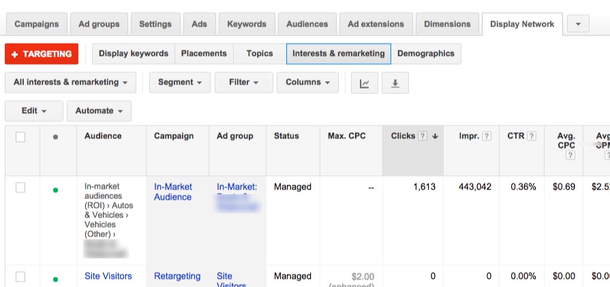Open All interests & remarketing dropdown
Viewport: 610px width, 287px height.
[x=70, y=82]
